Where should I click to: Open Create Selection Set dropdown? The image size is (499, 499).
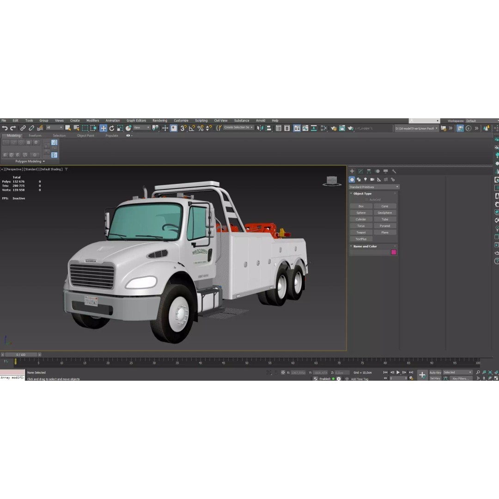[238, 128]
